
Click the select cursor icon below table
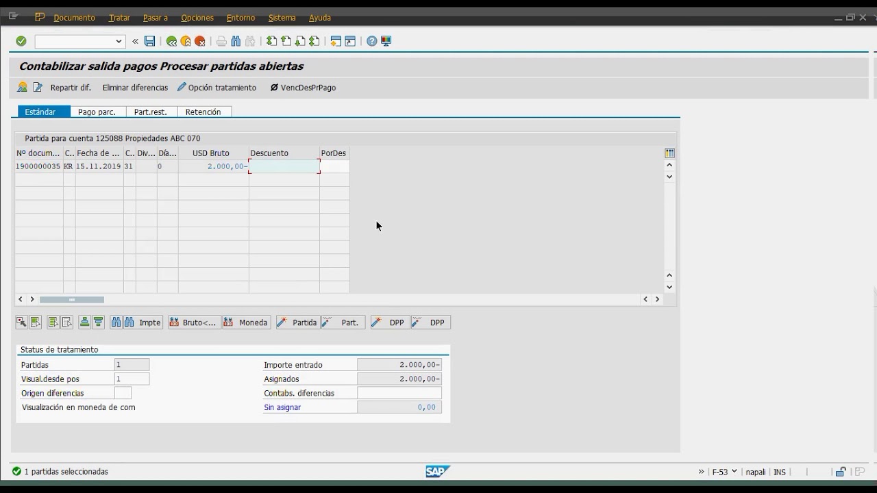(21, 323)
